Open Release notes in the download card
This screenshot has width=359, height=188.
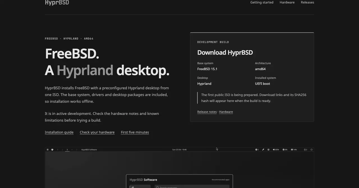point(207,112)
